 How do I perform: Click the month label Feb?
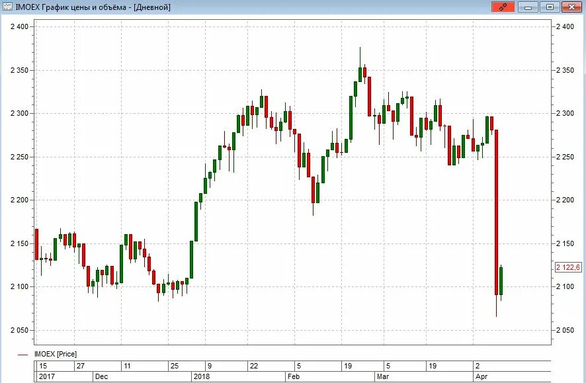point(294,376)
